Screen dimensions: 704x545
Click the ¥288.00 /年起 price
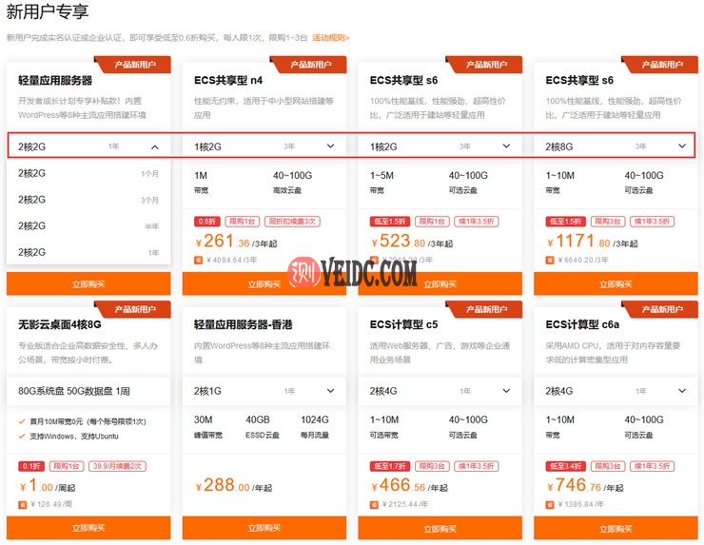pyautogui.click(x=233, y=486)
